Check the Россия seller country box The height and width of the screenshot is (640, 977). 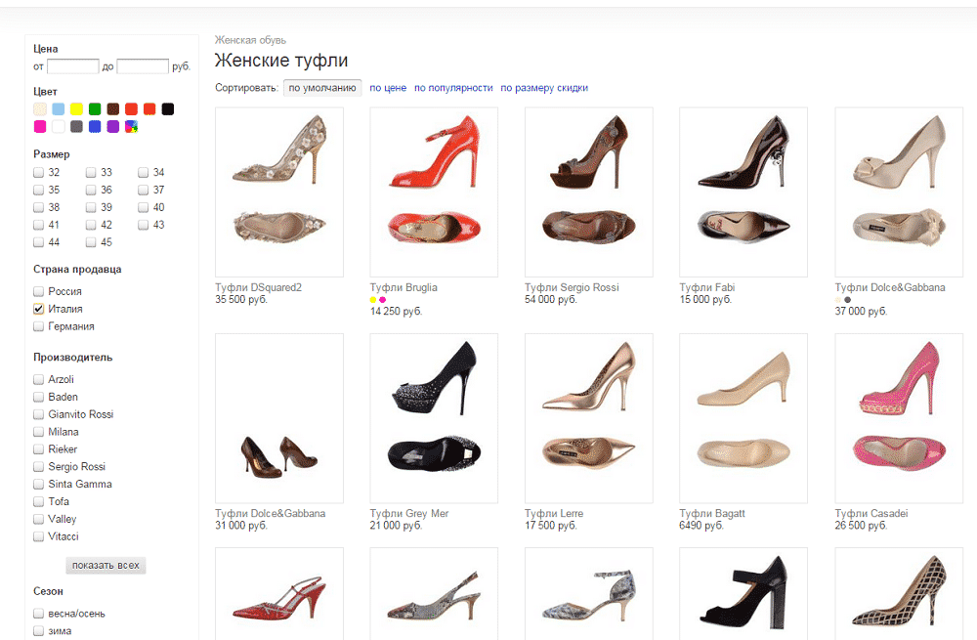(39, 291)
